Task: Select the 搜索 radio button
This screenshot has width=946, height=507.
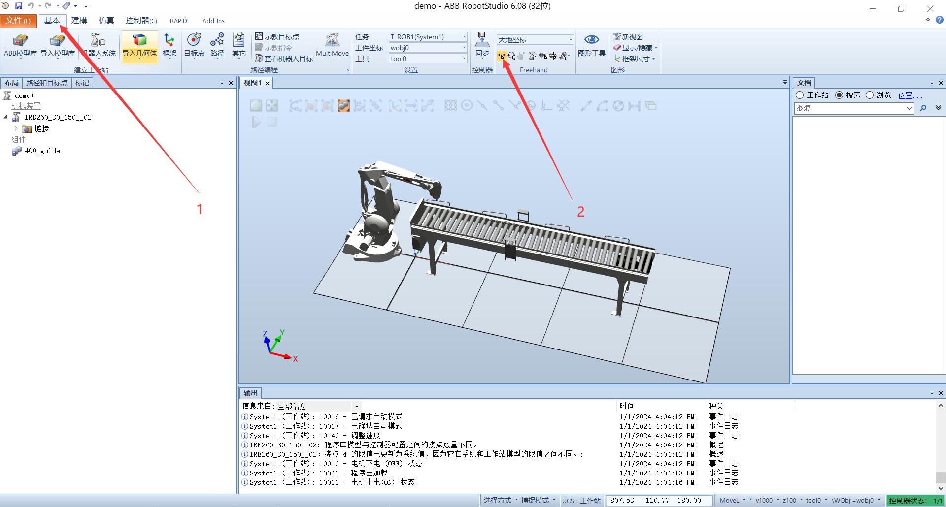Action: (839, 95)
